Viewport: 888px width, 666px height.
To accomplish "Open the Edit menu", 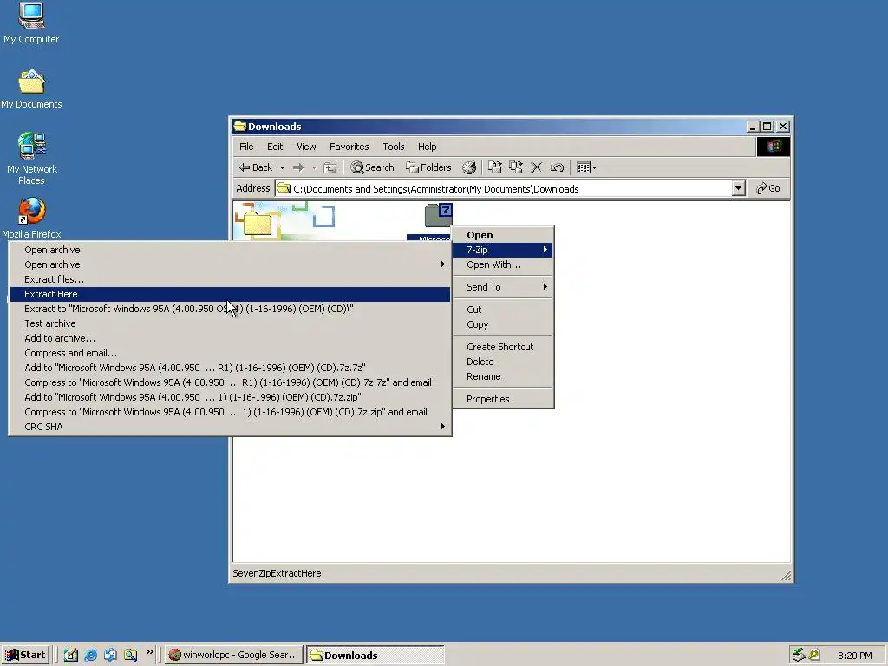I will pyautogui.click(x=275, y=147).
